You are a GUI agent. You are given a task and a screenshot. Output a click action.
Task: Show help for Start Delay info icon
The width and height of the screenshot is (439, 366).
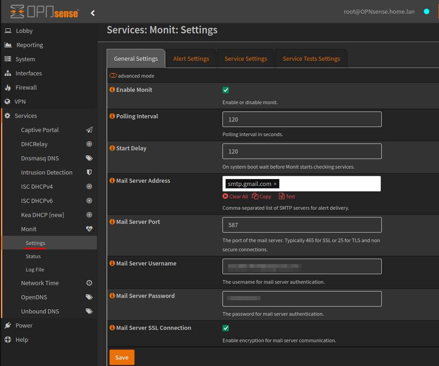(112, 149)
